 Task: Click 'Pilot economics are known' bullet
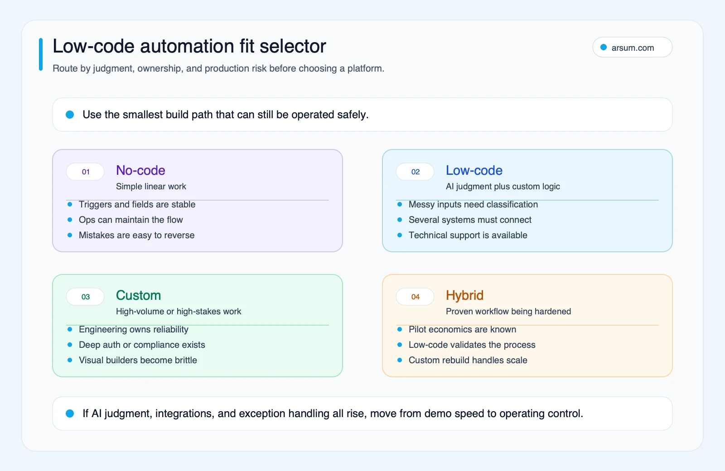pyautogui.click(x=462, y=329)
